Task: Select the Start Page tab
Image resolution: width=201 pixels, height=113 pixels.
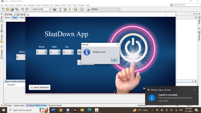Action: pos(8,14)
